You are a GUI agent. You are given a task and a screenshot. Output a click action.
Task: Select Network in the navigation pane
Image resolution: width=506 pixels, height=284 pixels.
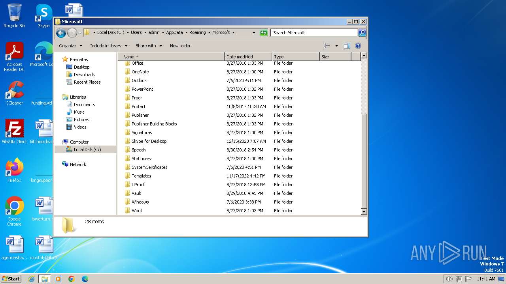click(x=78, y=164)
